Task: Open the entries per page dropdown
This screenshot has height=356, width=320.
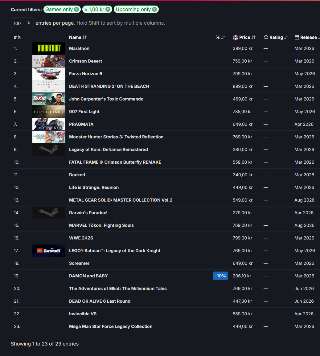Action: tap(22, 23)
